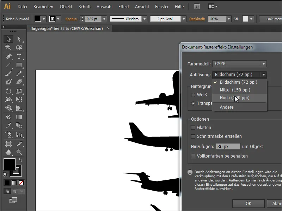
Task: Open the Effekt menu
Action: pyautogui.click(x=124, y=7)
